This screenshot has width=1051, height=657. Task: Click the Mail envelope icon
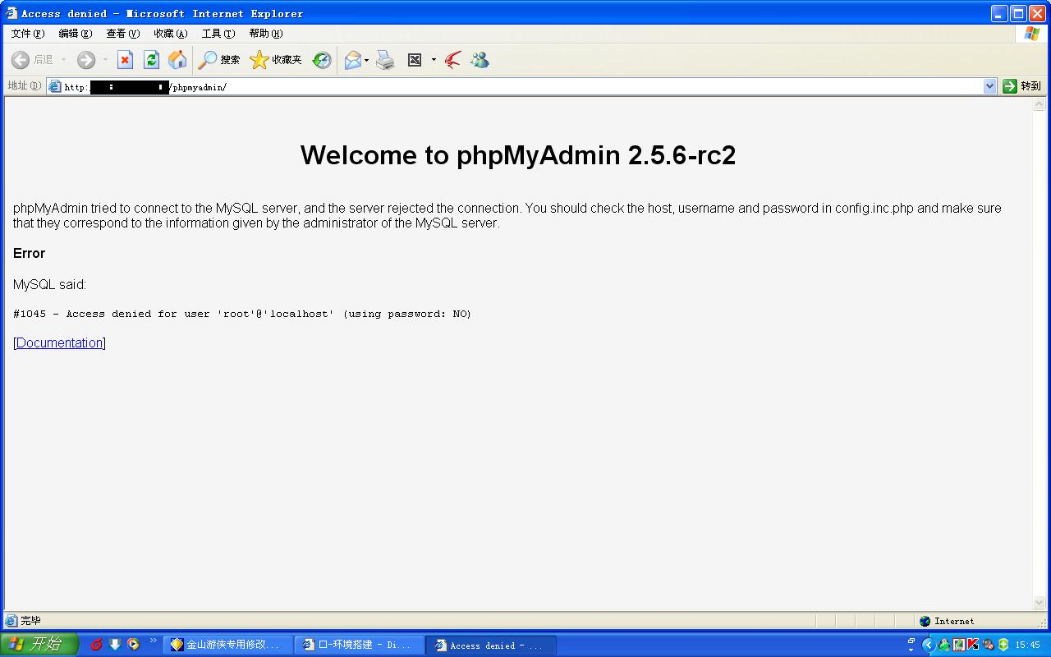pyautogui.click(x=353, y=60)
